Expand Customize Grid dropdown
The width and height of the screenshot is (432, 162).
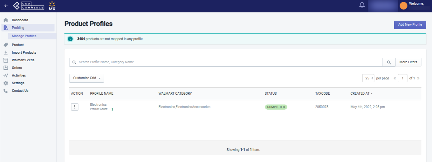86,78
